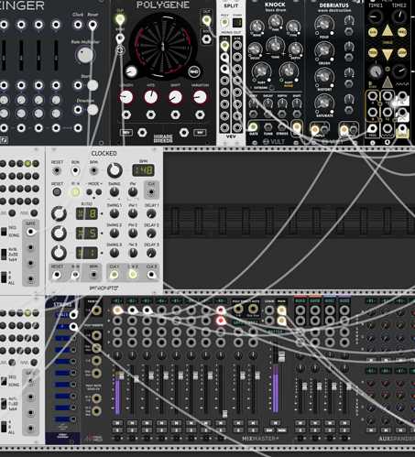
Task: Click the MixMaster AUXA label
Action: tap(300, 300)
